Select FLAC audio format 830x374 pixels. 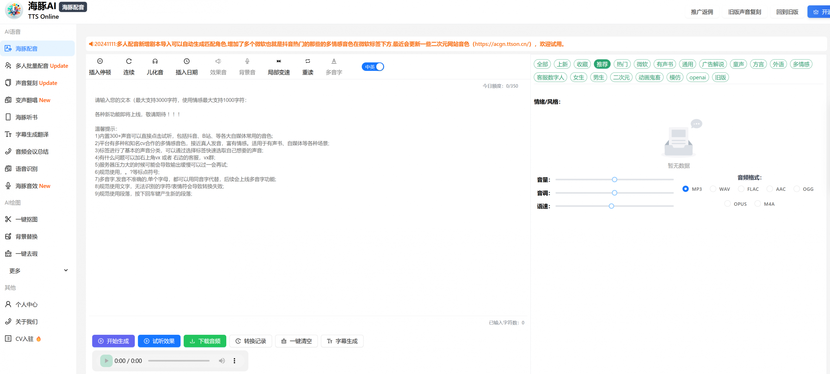click(x=741, y=189)
